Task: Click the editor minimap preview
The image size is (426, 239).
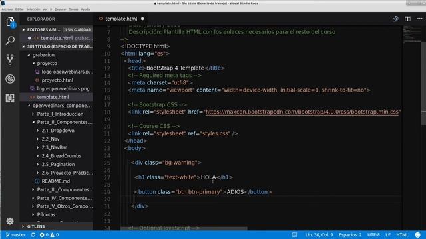Action: coord(411,35)
